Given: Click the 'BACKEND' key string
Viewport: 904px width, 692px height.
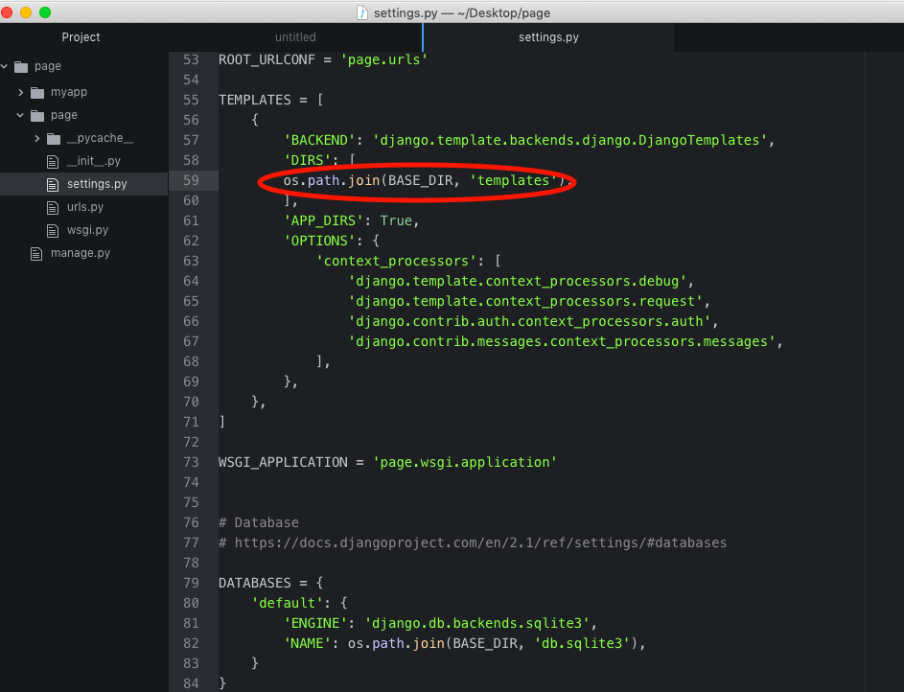Looking at the screenshot, I should click(319, 140).
